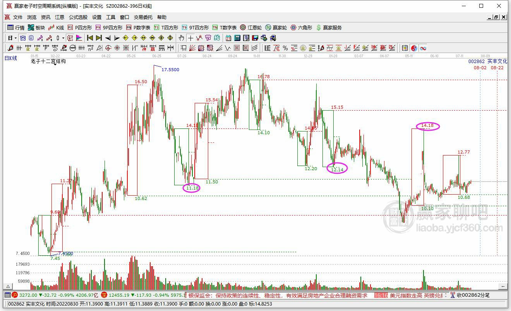Open the 行情 quotes view
Image resolution: width=511 pixels, height=311 pixels.
16,27
